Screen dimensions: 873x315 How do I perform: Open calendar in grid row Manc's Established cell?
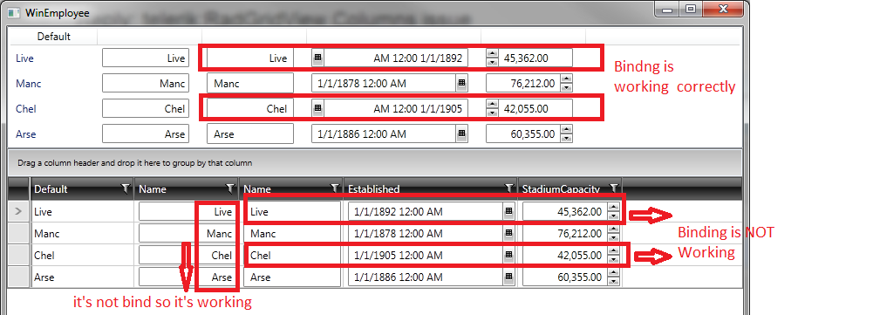[508, 234]
